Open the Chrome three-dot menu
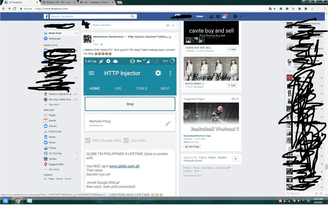 (x=324, y=9)
